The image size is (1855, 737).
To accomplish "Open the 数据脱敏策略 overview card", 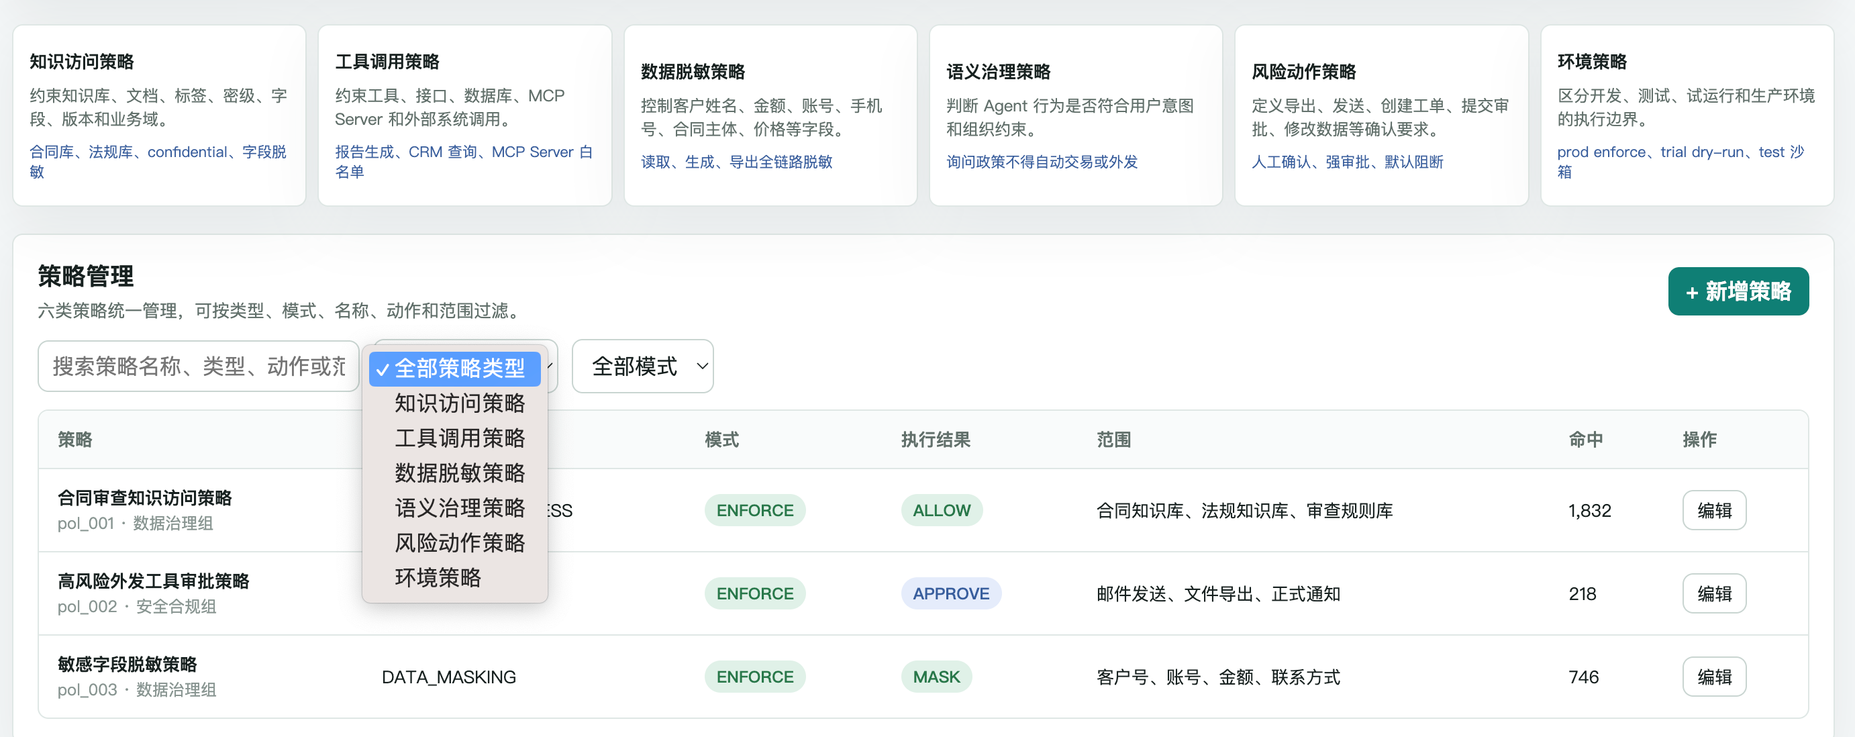I will pyautogui.click(x=770, y=115).
